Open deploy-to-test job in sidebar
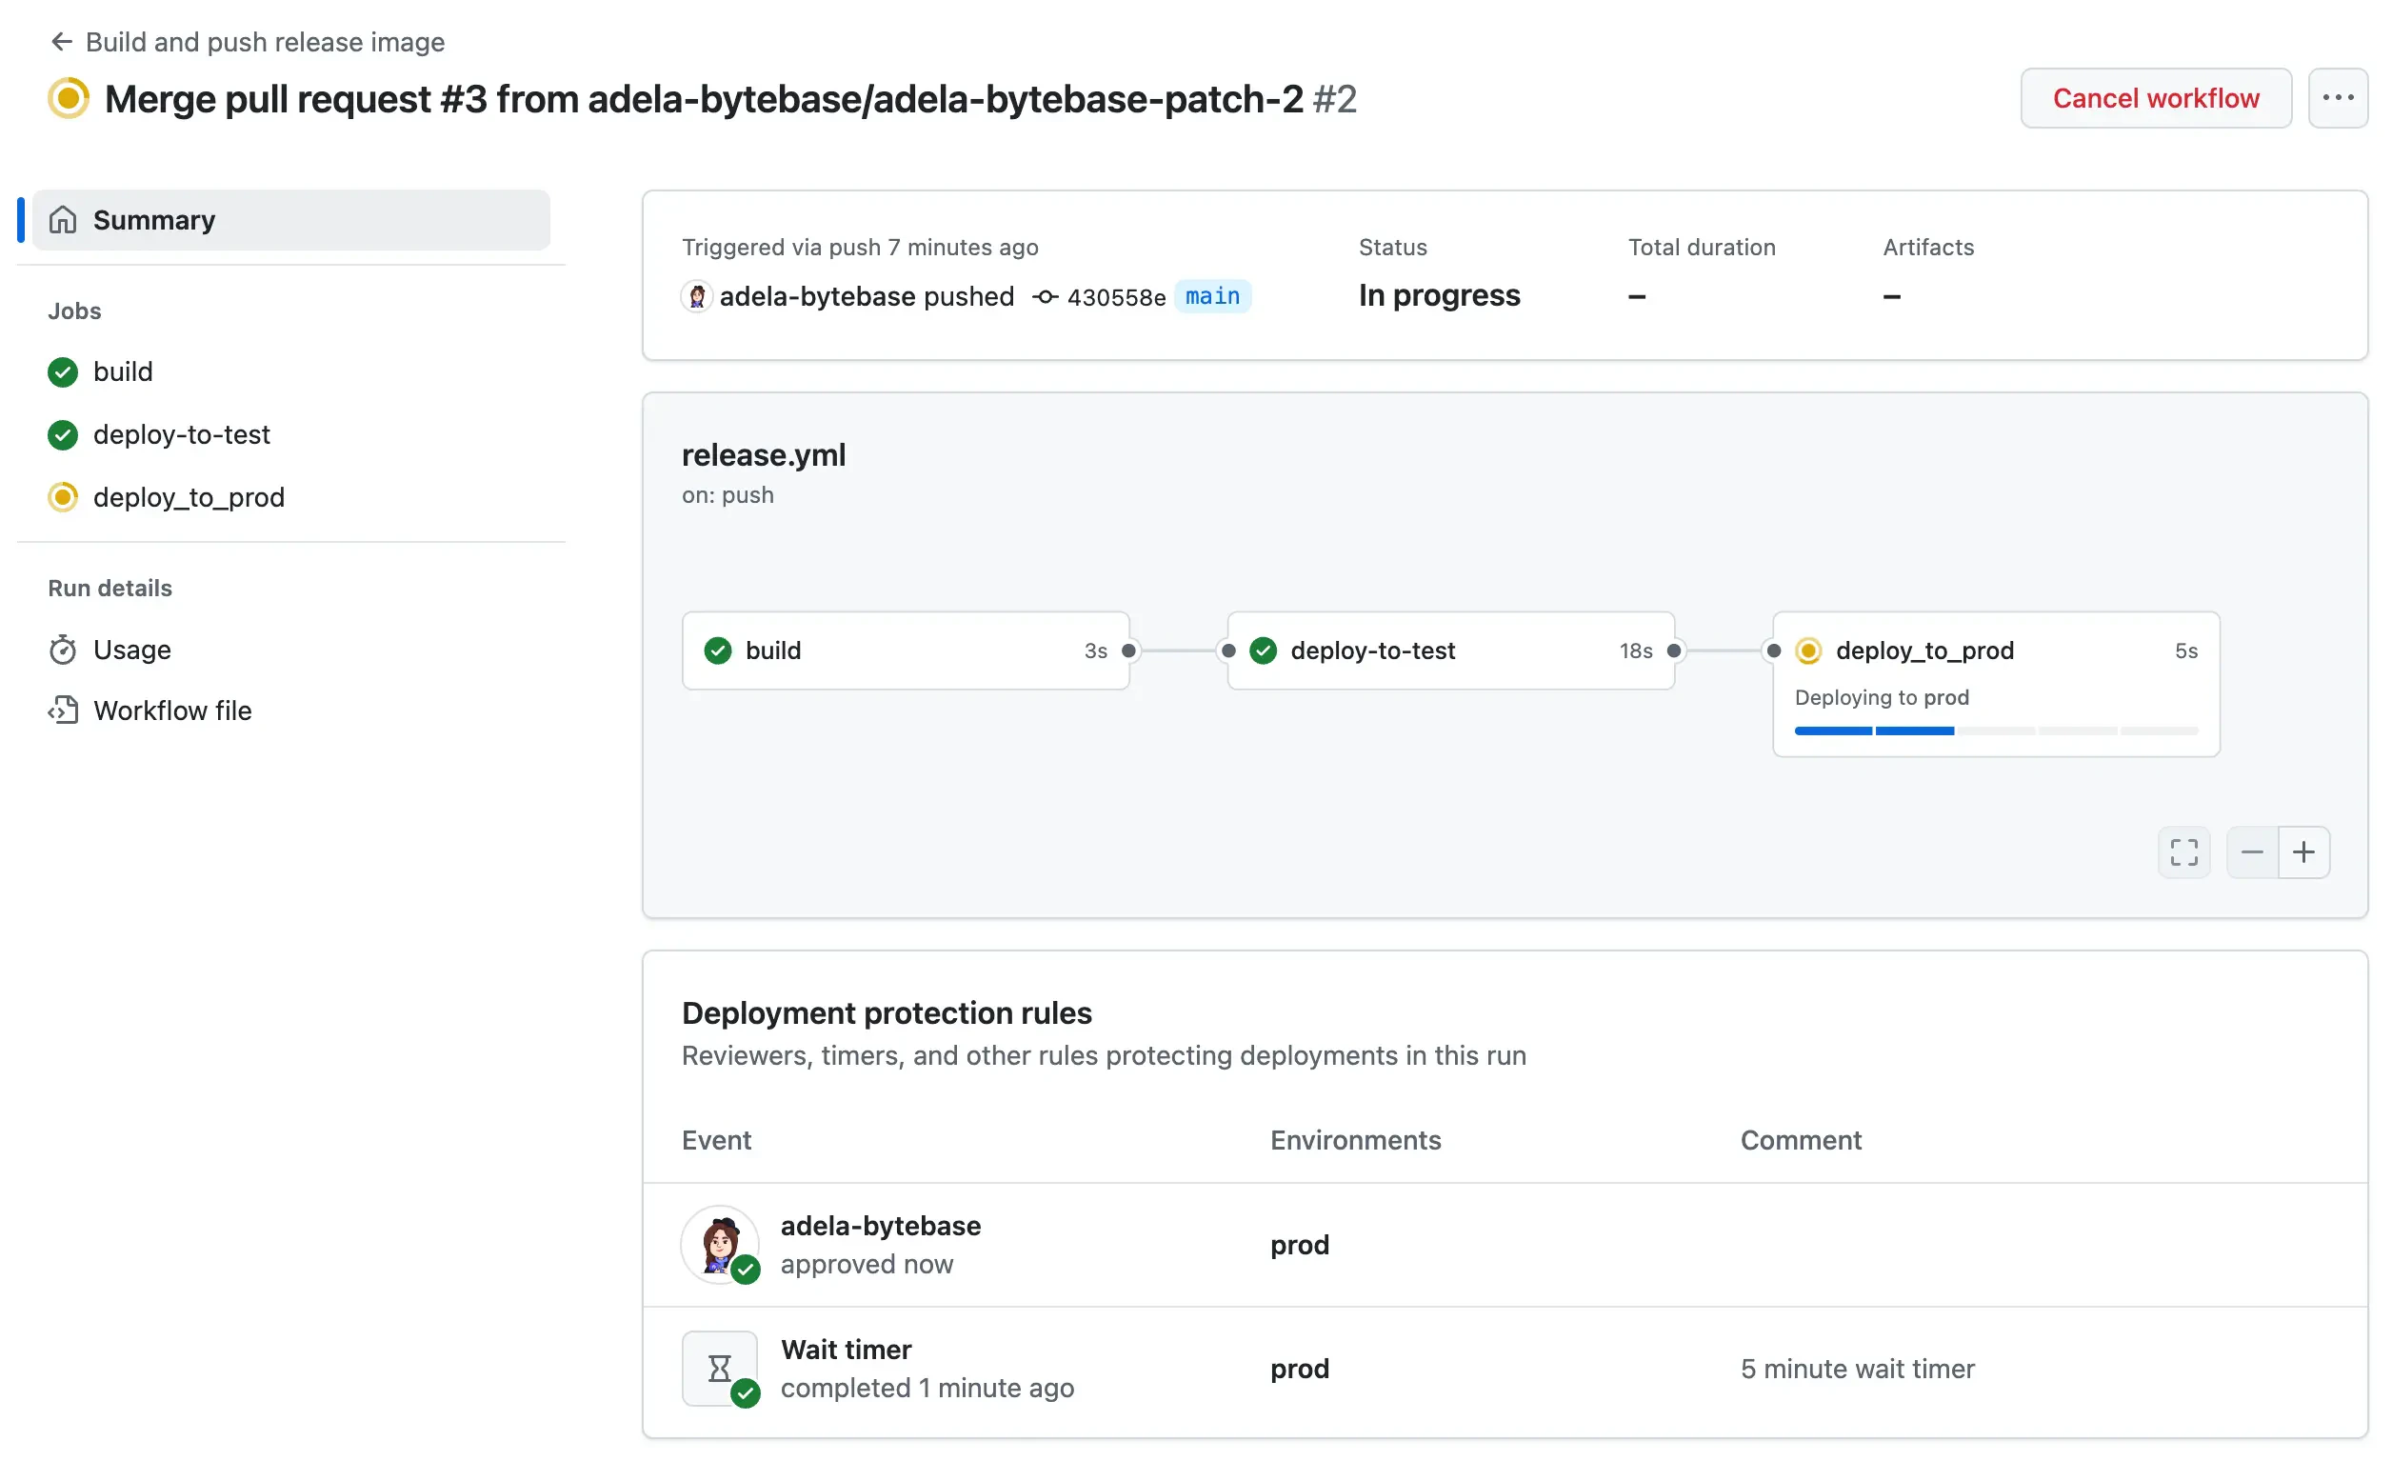Viewport: 2392px width, 1461px height. (181, 434)
